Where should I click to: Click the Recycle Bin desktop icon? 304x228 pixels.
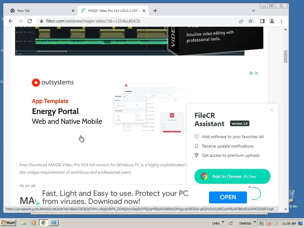click(292, 199)
